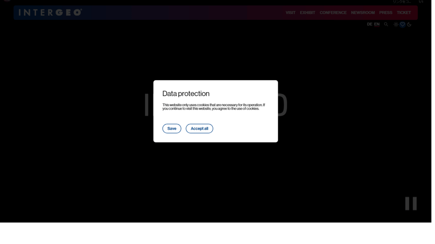Click the Data protection heading

[x=186, y=94]
